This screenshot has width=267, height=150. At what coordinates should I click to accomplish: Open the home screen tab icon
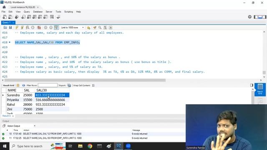[x=4, y=7]
